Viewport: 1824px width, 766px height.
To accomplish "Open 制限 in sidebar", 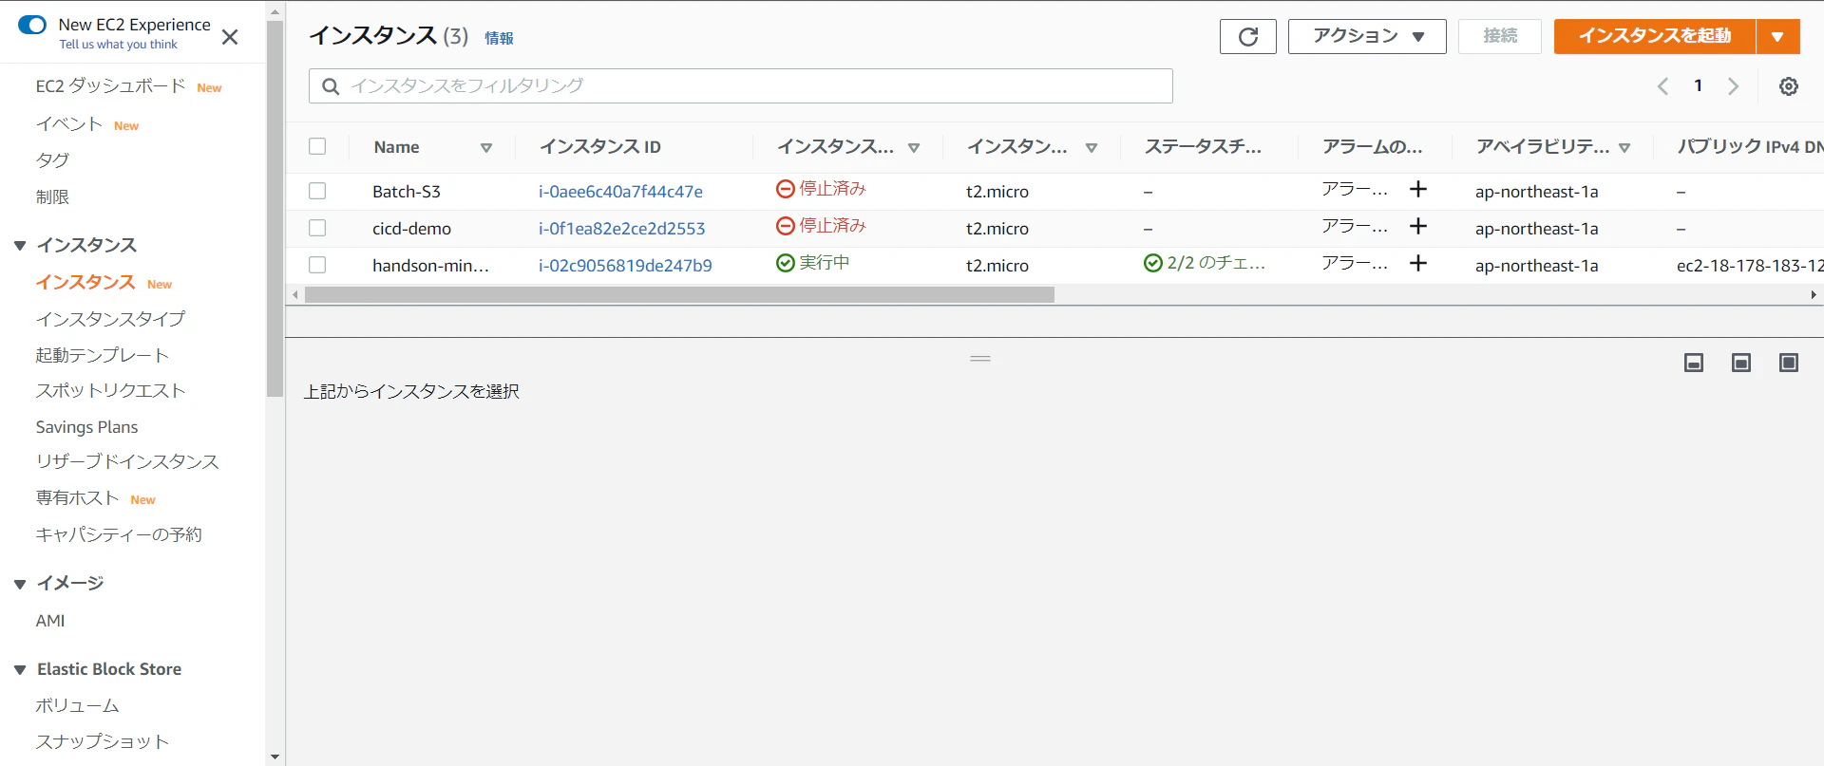I will pyautogui.click(x=52, y=196).
